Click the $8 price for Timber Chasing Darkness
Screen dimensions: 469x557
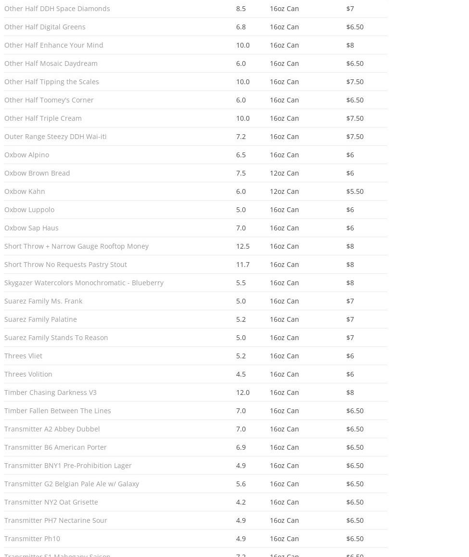(350, 392)
